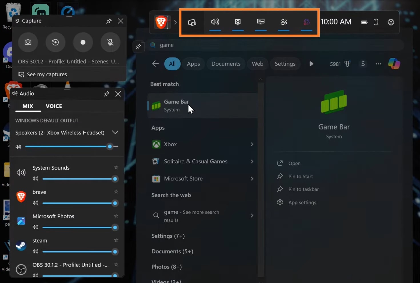Screen dimensions: 420x283
Task: Mute steam in the audio mixer
Action: point(35,252)
